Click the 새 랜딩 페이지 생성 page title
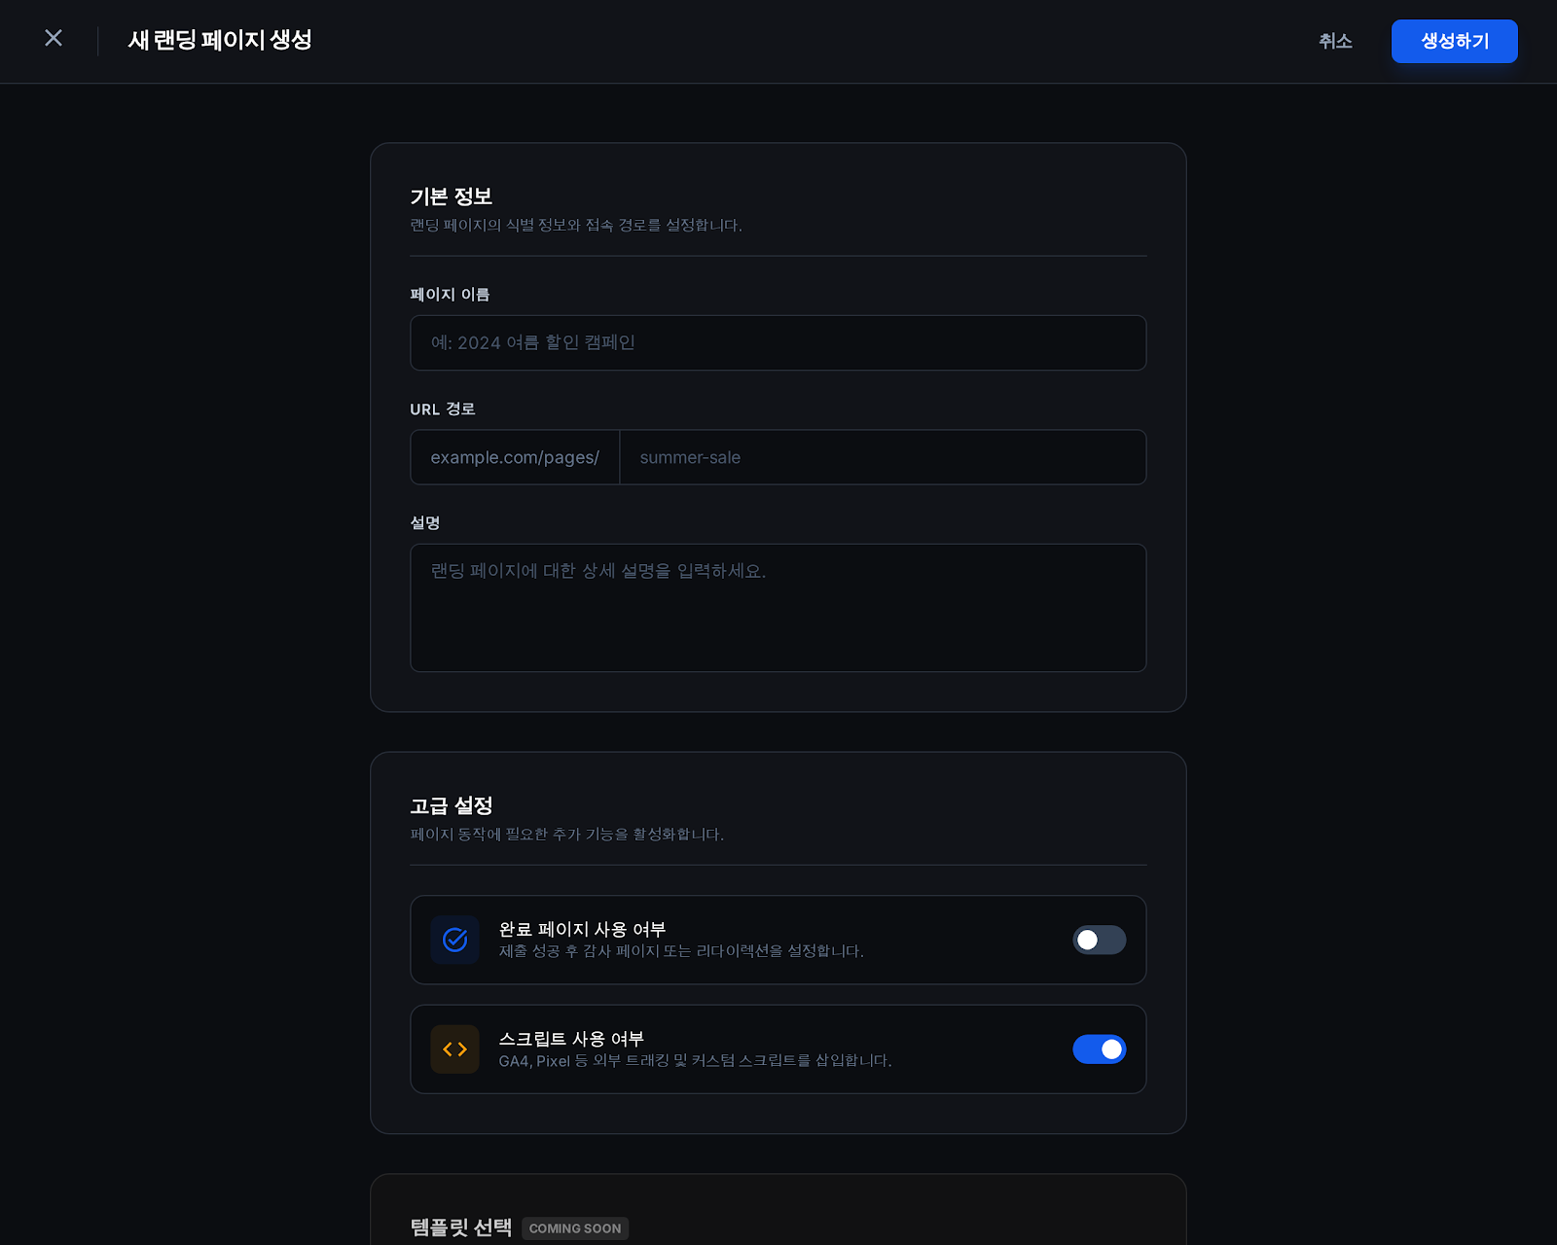The height and width of the screenshot is (1245, 1557). pyautogui.click(x=220, y=40)
